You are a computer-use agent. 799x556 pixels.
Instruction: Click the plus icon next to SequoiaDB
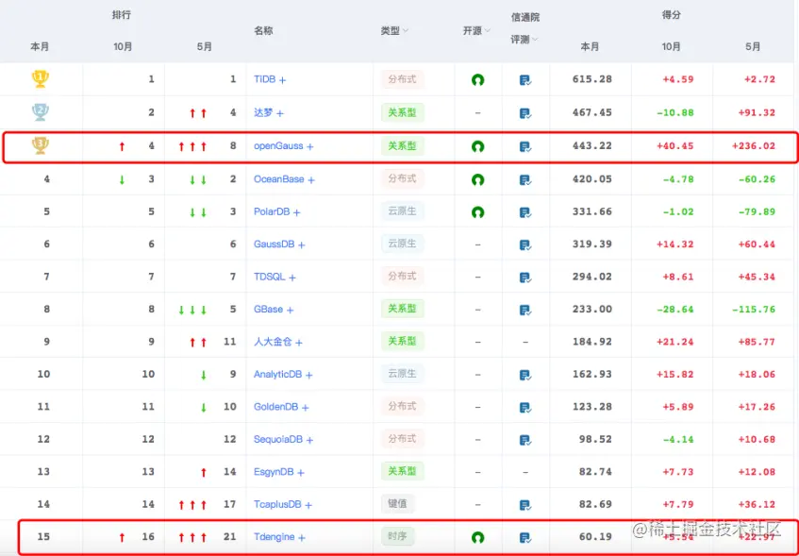click(309, 440)
